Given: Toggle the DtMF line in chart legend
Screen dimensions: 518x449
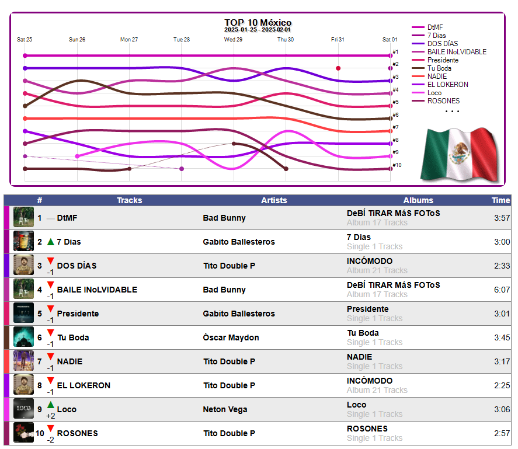Looking at the screenshot, I should pos(427,27).
